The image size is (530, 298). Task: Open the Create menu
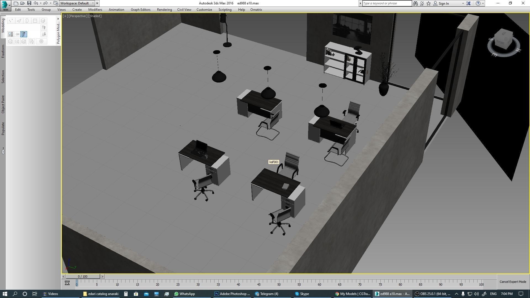pos(77,10)
